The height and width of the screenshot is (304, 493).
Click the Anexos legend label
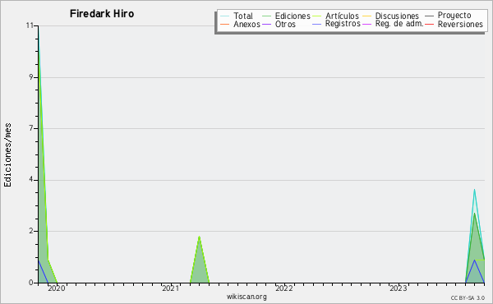coord(246,24)
